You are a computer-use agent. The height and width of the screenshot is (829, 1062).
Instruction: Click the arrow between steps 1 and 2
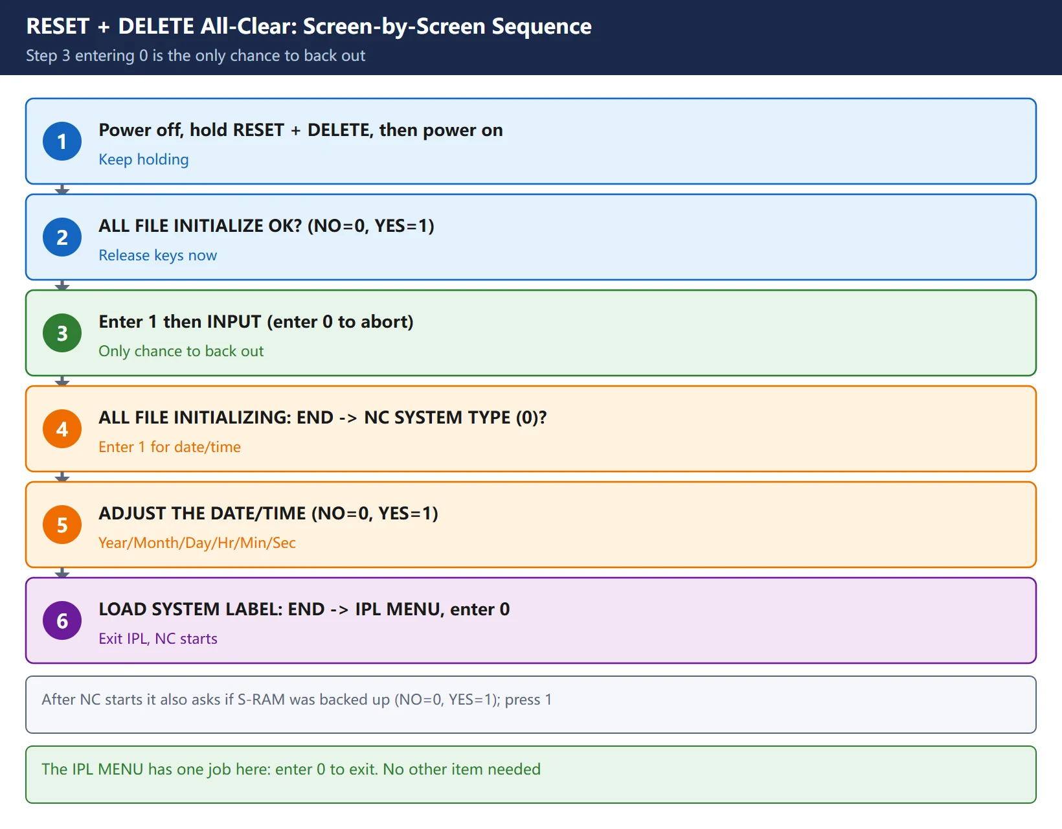[62, 190]
